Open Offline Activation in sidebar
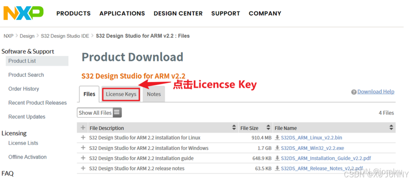410x181 pixels. pos(28,157)
